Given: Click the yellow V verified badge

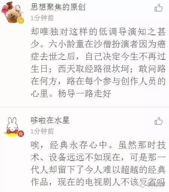Looking at the screenshot, I should pyautogui.click(x=21, y=21).
